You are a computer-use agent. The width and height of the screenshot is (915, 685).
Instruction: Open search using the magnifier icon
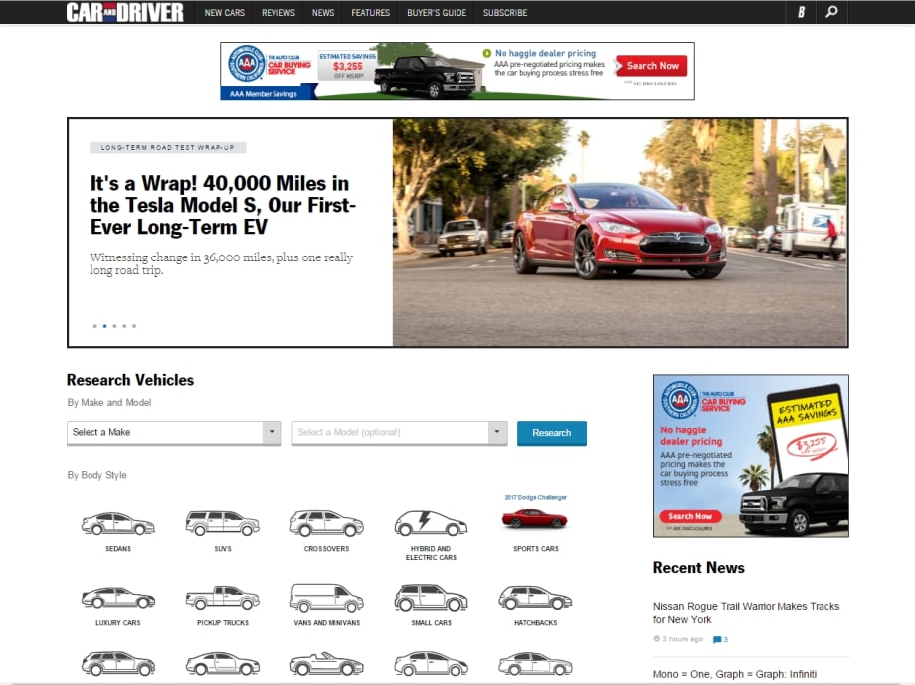(830, 12)
